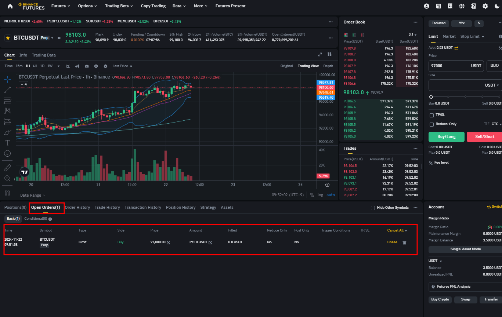
Task: Open the GTC time-in-force dropdown
Action: click(496, 124)
